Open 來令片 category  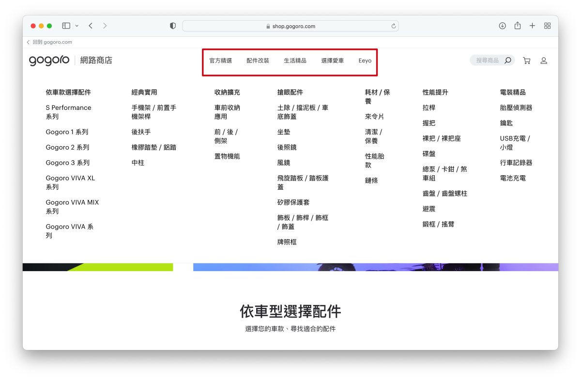point(375,117)
